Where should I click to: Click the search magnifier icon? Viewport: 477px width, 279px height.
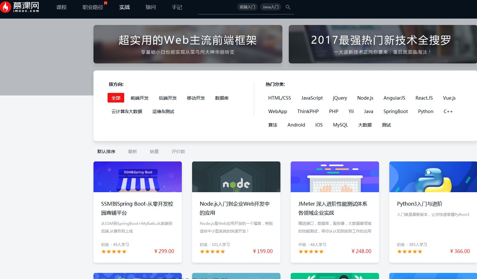click(288, 7)
